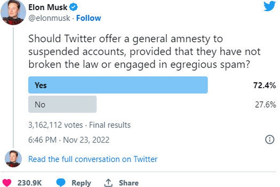Like the tweet with the heart icon
Screen dimensions: 280x187
pyautogui.click(x=8, y=182)
